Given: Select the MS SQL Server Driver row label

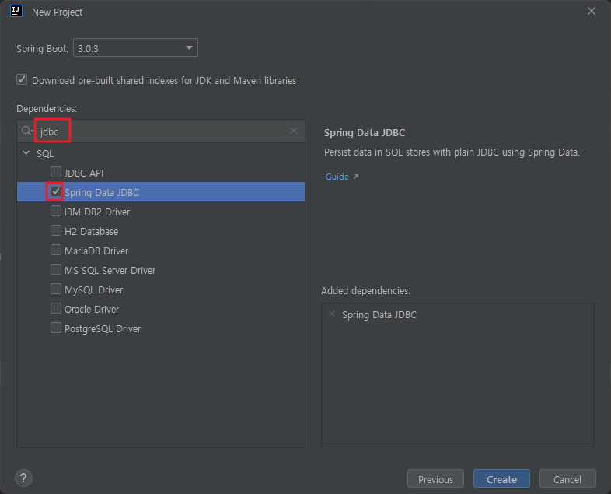Looking at the screenshot, I should pos(110,271).
